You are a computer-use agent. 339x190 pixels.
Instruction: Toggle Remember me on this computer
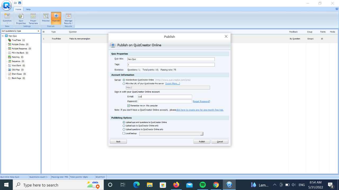pos(128,106)
